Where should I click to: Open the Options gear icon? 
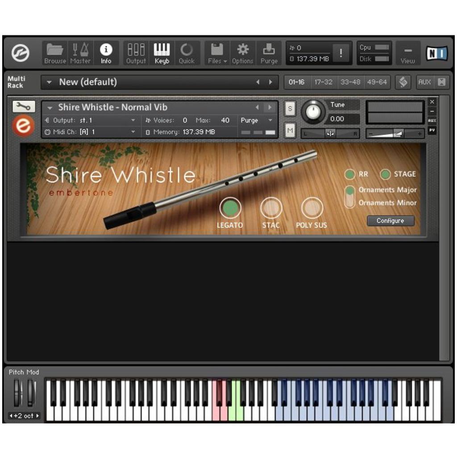coord(242,53)
